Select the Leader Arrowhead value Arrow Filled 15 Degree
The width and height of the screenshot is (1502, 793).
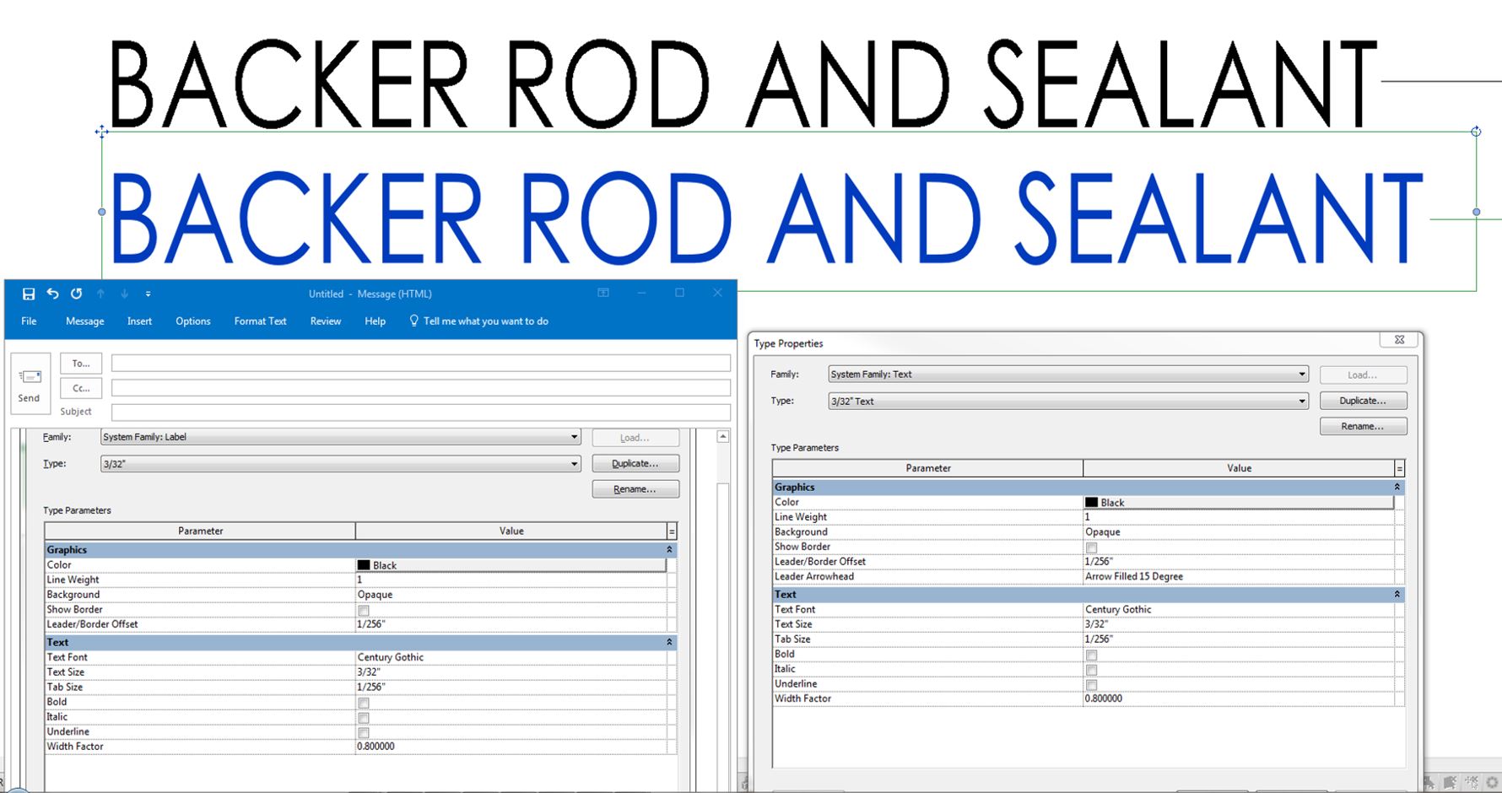point(1134,577)
